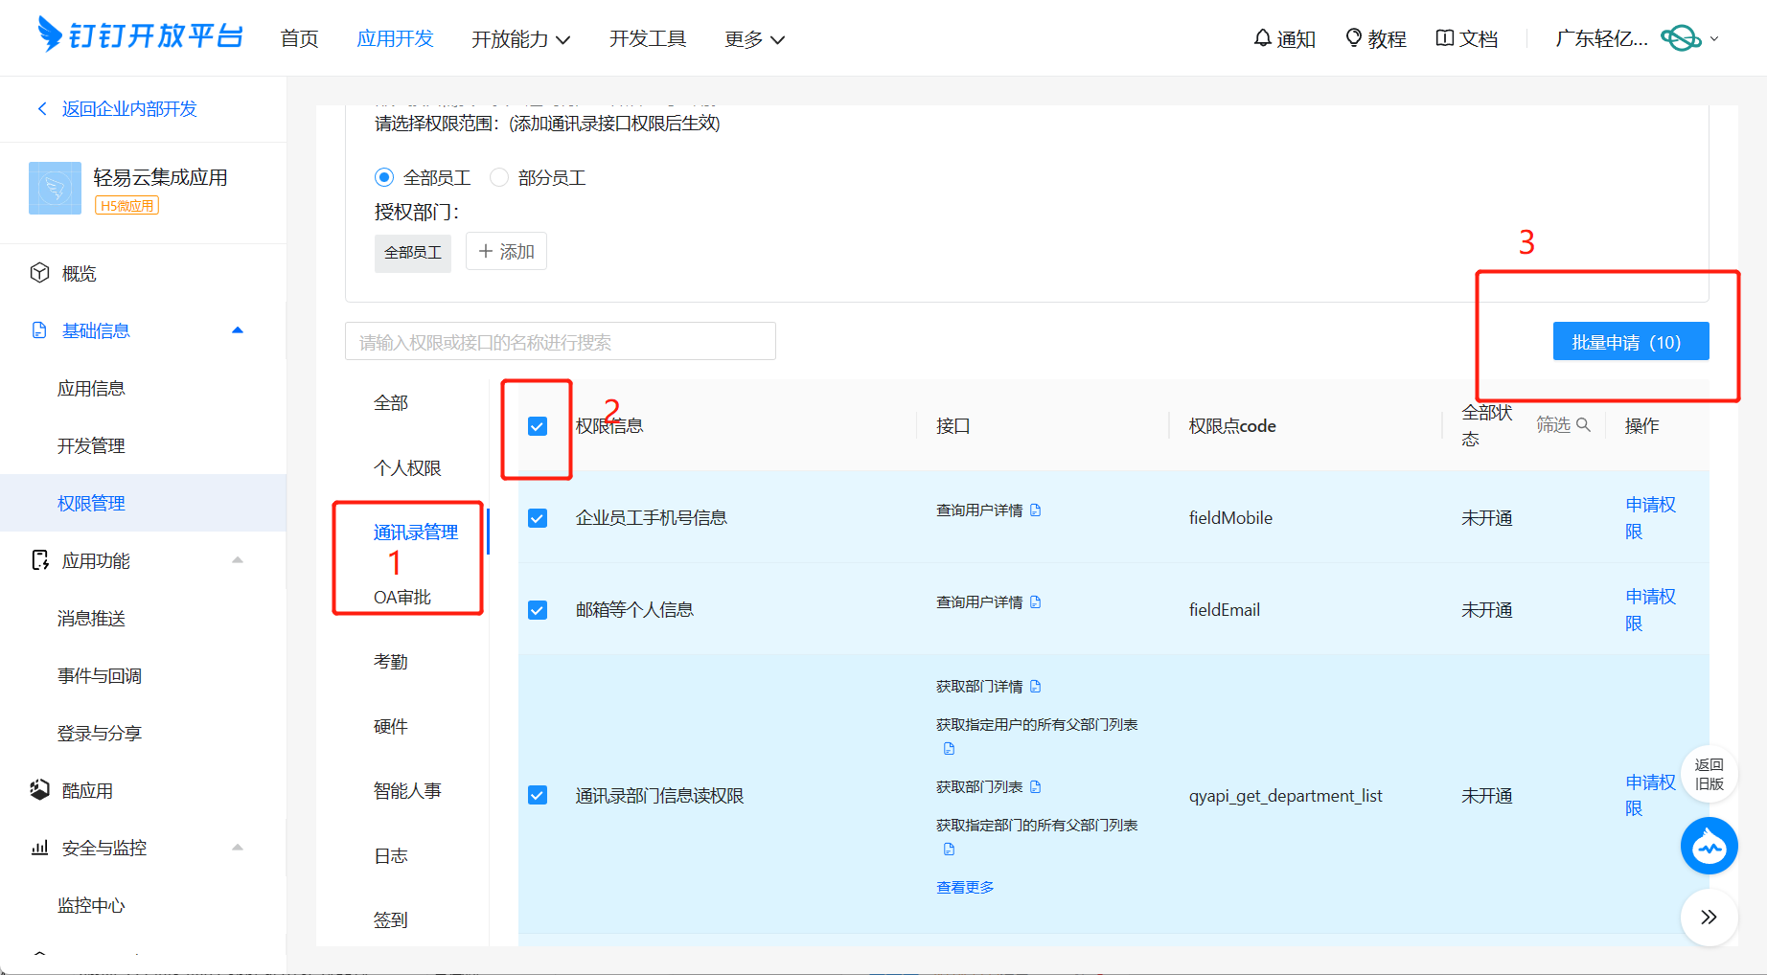Open doc icon below 获取指定用户的所有父部门列表
1767x975 pixels.
pos(949,749)
